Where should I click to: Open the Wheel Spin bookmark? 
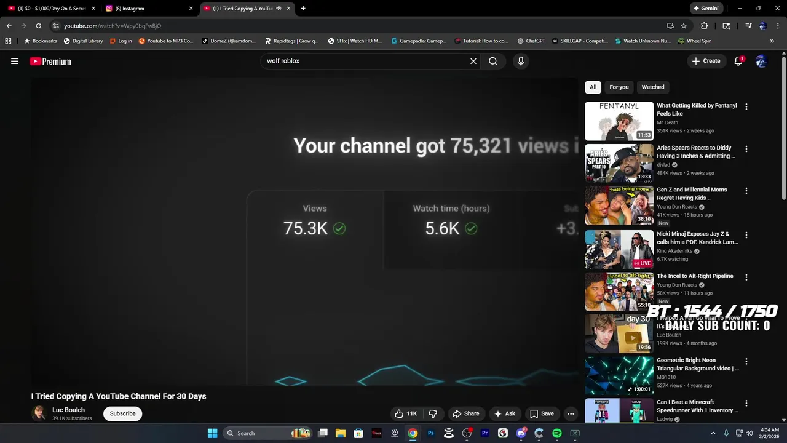695,41
